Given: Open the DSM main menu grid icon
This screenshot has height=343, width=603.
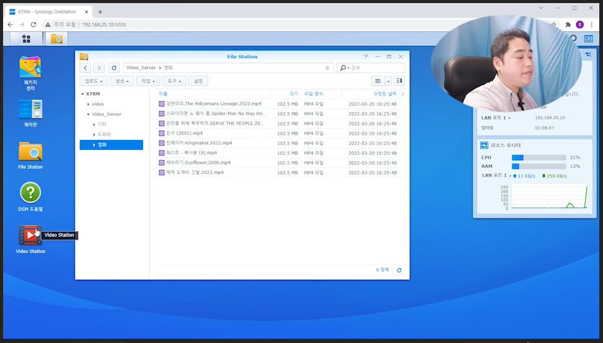Looking at the screenshot, I should click(26, 39).
